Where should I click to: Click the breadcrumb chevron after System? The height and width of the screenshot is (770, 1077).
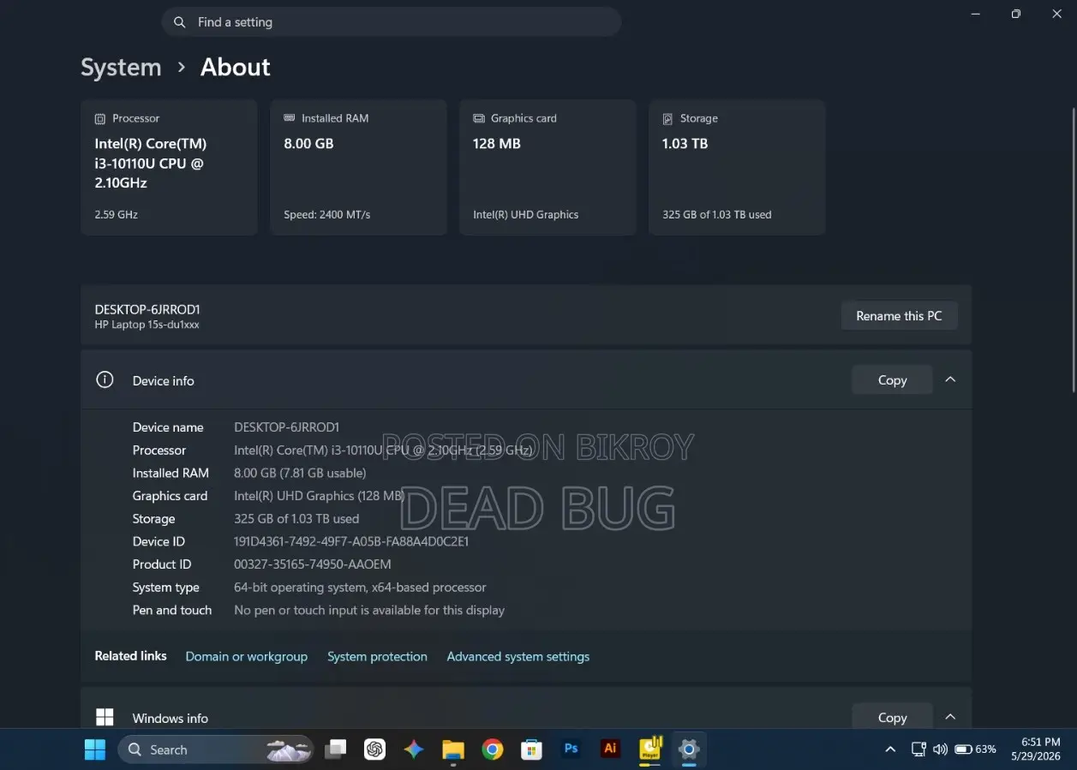click(x=181, y=67)
